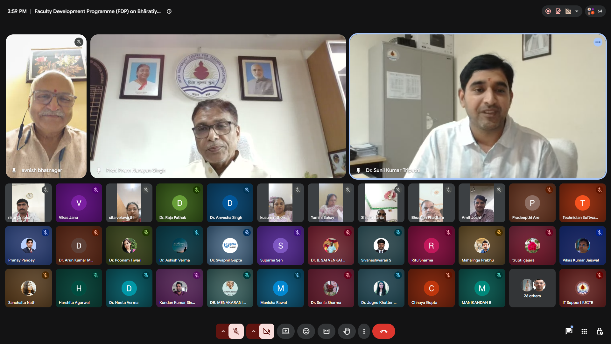
Task: Open the activities grid icon
Action: pos(584,331)
